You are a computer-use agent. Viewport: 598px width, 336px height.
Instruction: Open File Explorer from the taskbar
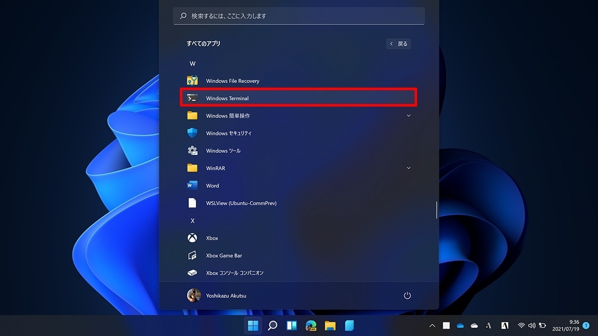(x=330, y=326)
